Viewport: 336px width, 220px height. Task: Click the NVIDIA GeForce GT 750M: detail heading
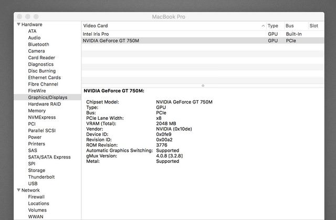[x=114, y=91]
